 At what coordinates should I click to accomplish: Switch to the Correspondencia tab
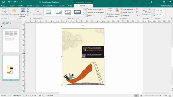49,6
